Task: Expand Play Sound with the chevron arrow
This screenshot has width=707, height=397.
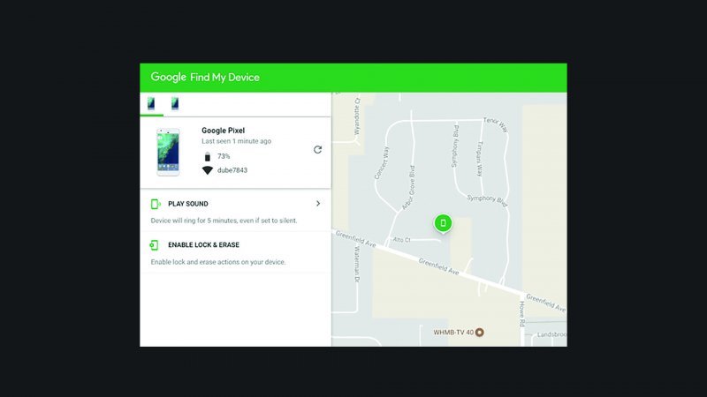Action: pyautogui.click(x=318, y=204)
